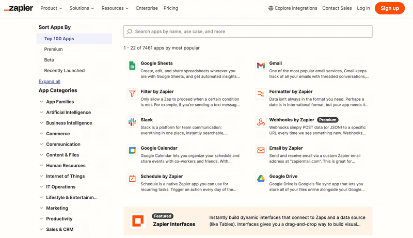Viewport: 413px width, 238px height.
Task: Go to the Pricing page
Action: coord(171,8)
